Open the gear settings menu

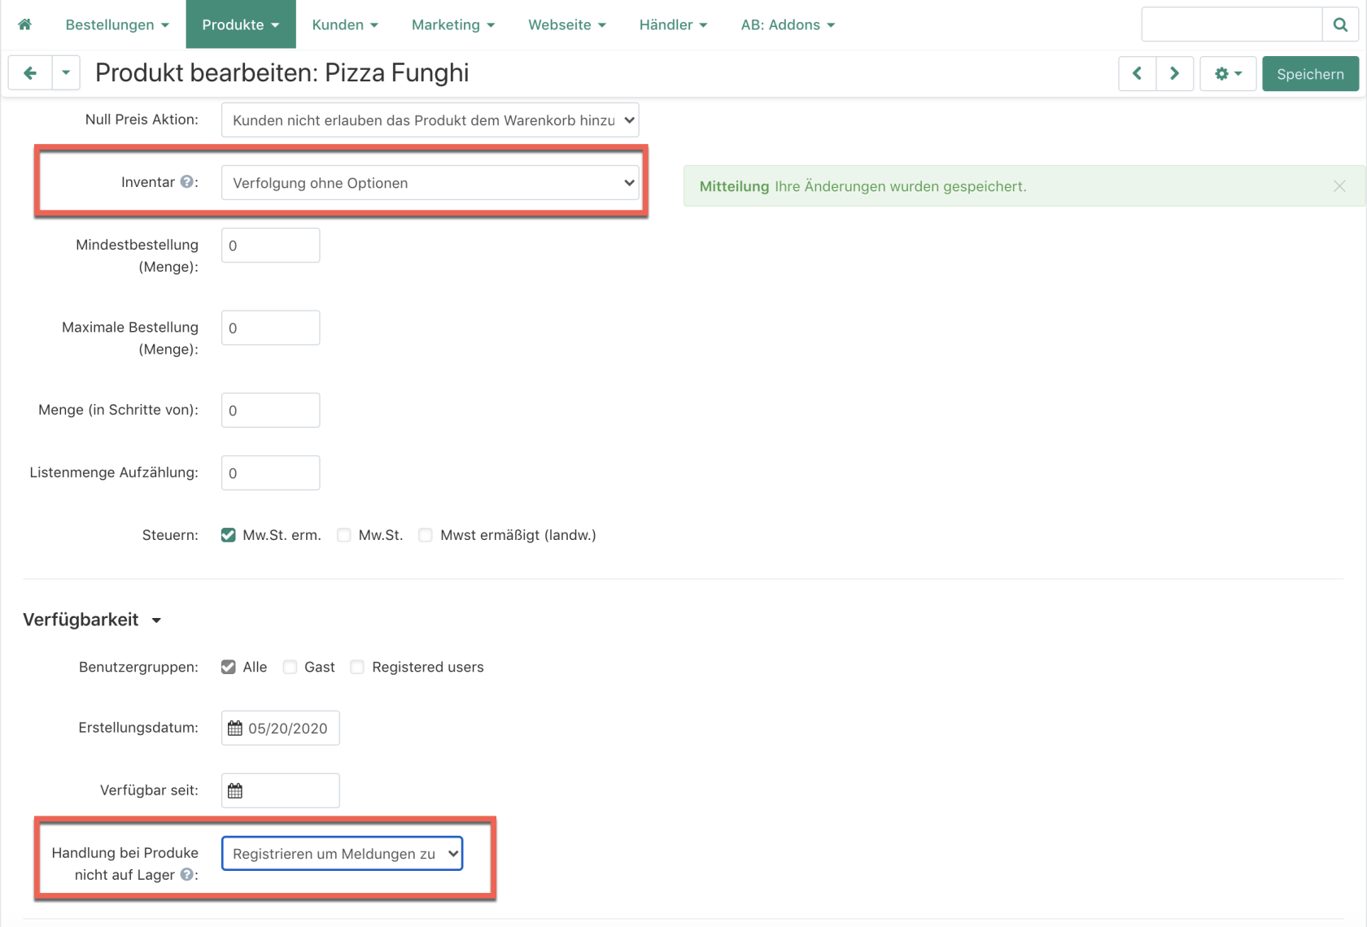(x=1228, y=73)
